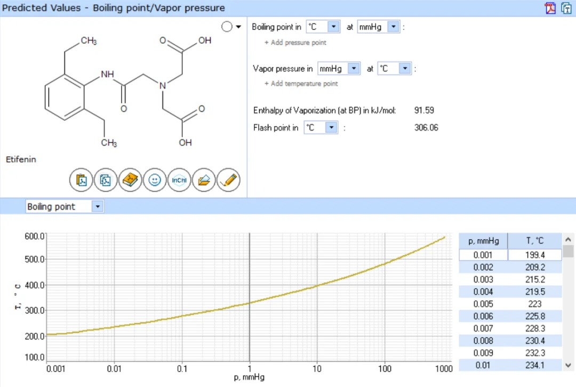The image size is (576, 387).
Task: Select the 225.8 temperature cell
Action: coord(535,316)
